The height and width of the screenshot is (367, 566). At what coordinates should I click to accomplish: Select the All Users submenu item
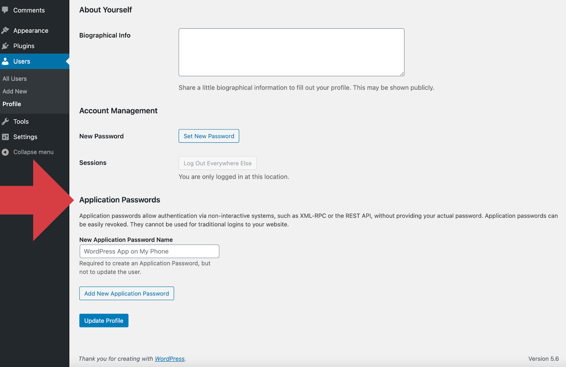(x=15, y=79)
